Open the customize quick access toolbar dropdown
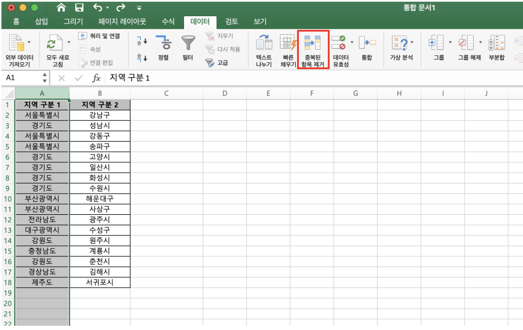 click(x=139, y=8)
